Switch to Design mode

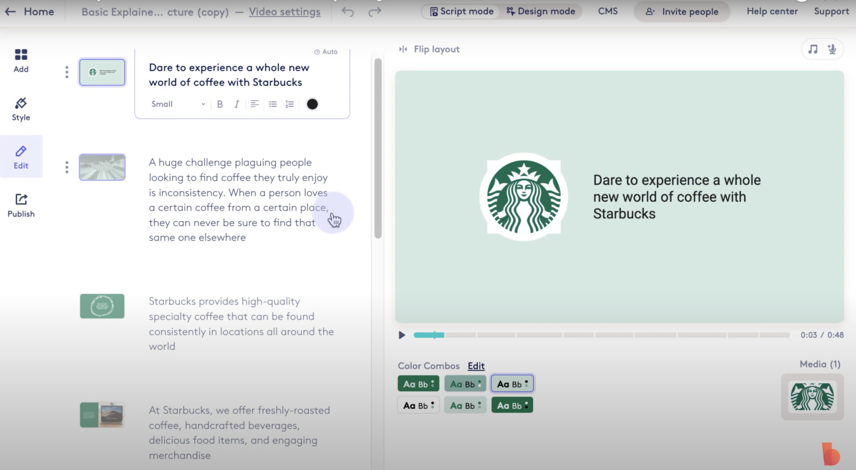[541, 11]
